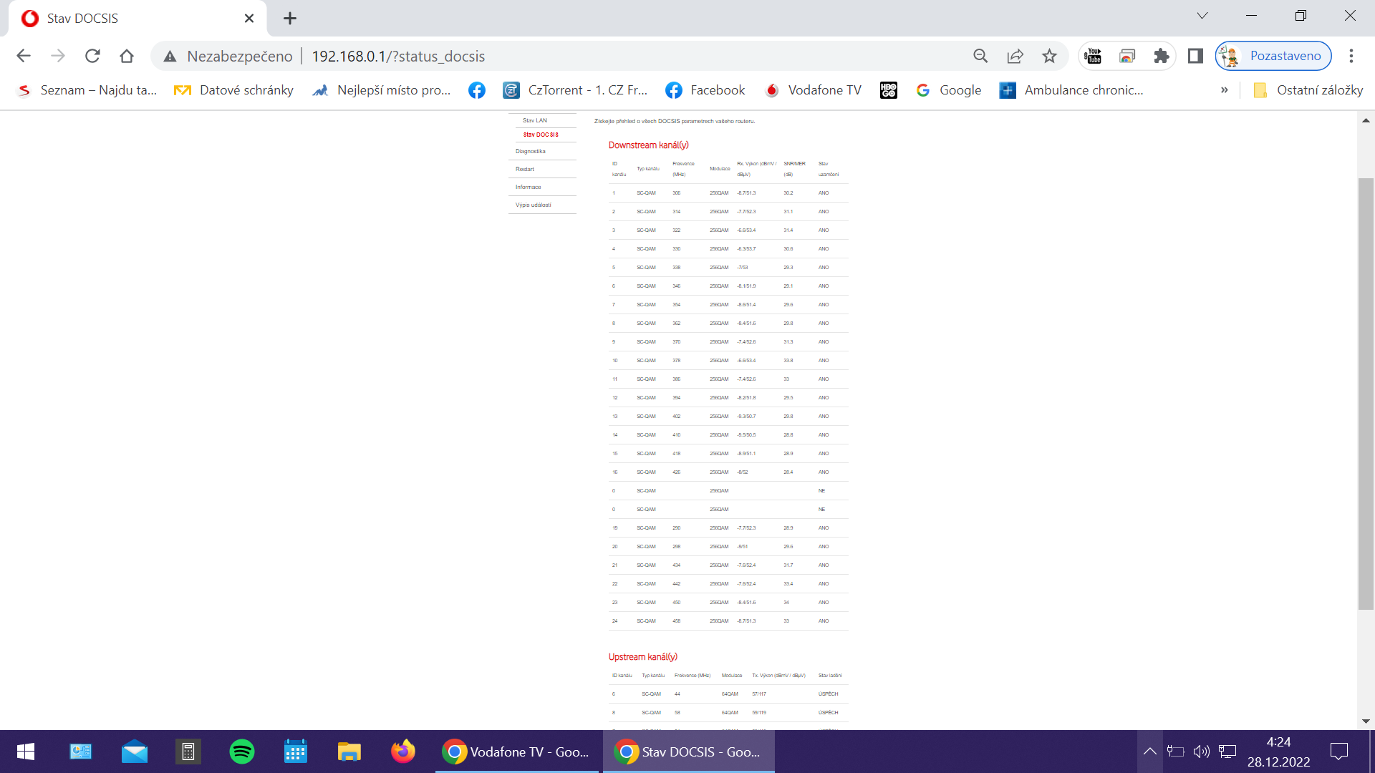Click the share page icon
The width and height of the screenshot is (1375, 773).
1015,56
